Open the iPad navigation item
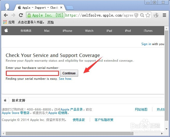170x137 pixels. pyautogui.click(x=109, y=31)
